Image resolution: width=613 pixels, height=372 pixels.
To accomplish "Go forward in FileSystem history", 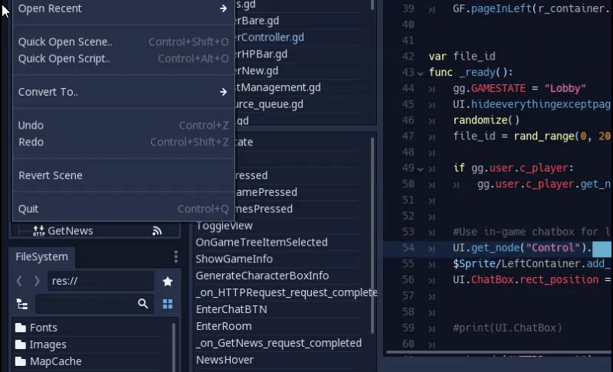I will (37, 281).
